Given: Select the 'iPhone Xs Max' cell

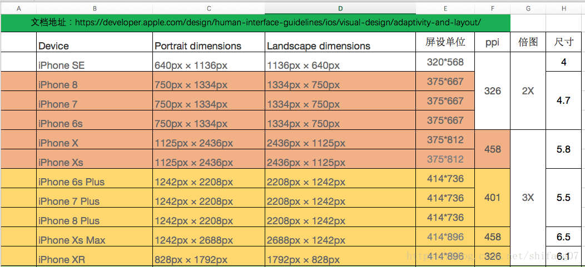Looking at the screenshot, I should point(95,236).
